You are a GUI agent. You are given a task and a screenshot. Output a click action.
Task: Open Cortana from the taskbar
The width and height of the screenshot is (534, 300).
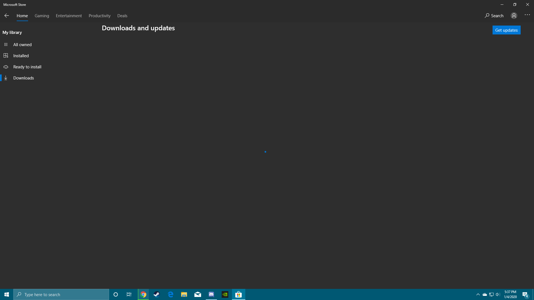pos(116,294)
